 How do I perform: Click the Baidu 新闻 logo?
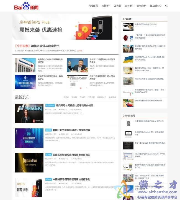point(26,6)
